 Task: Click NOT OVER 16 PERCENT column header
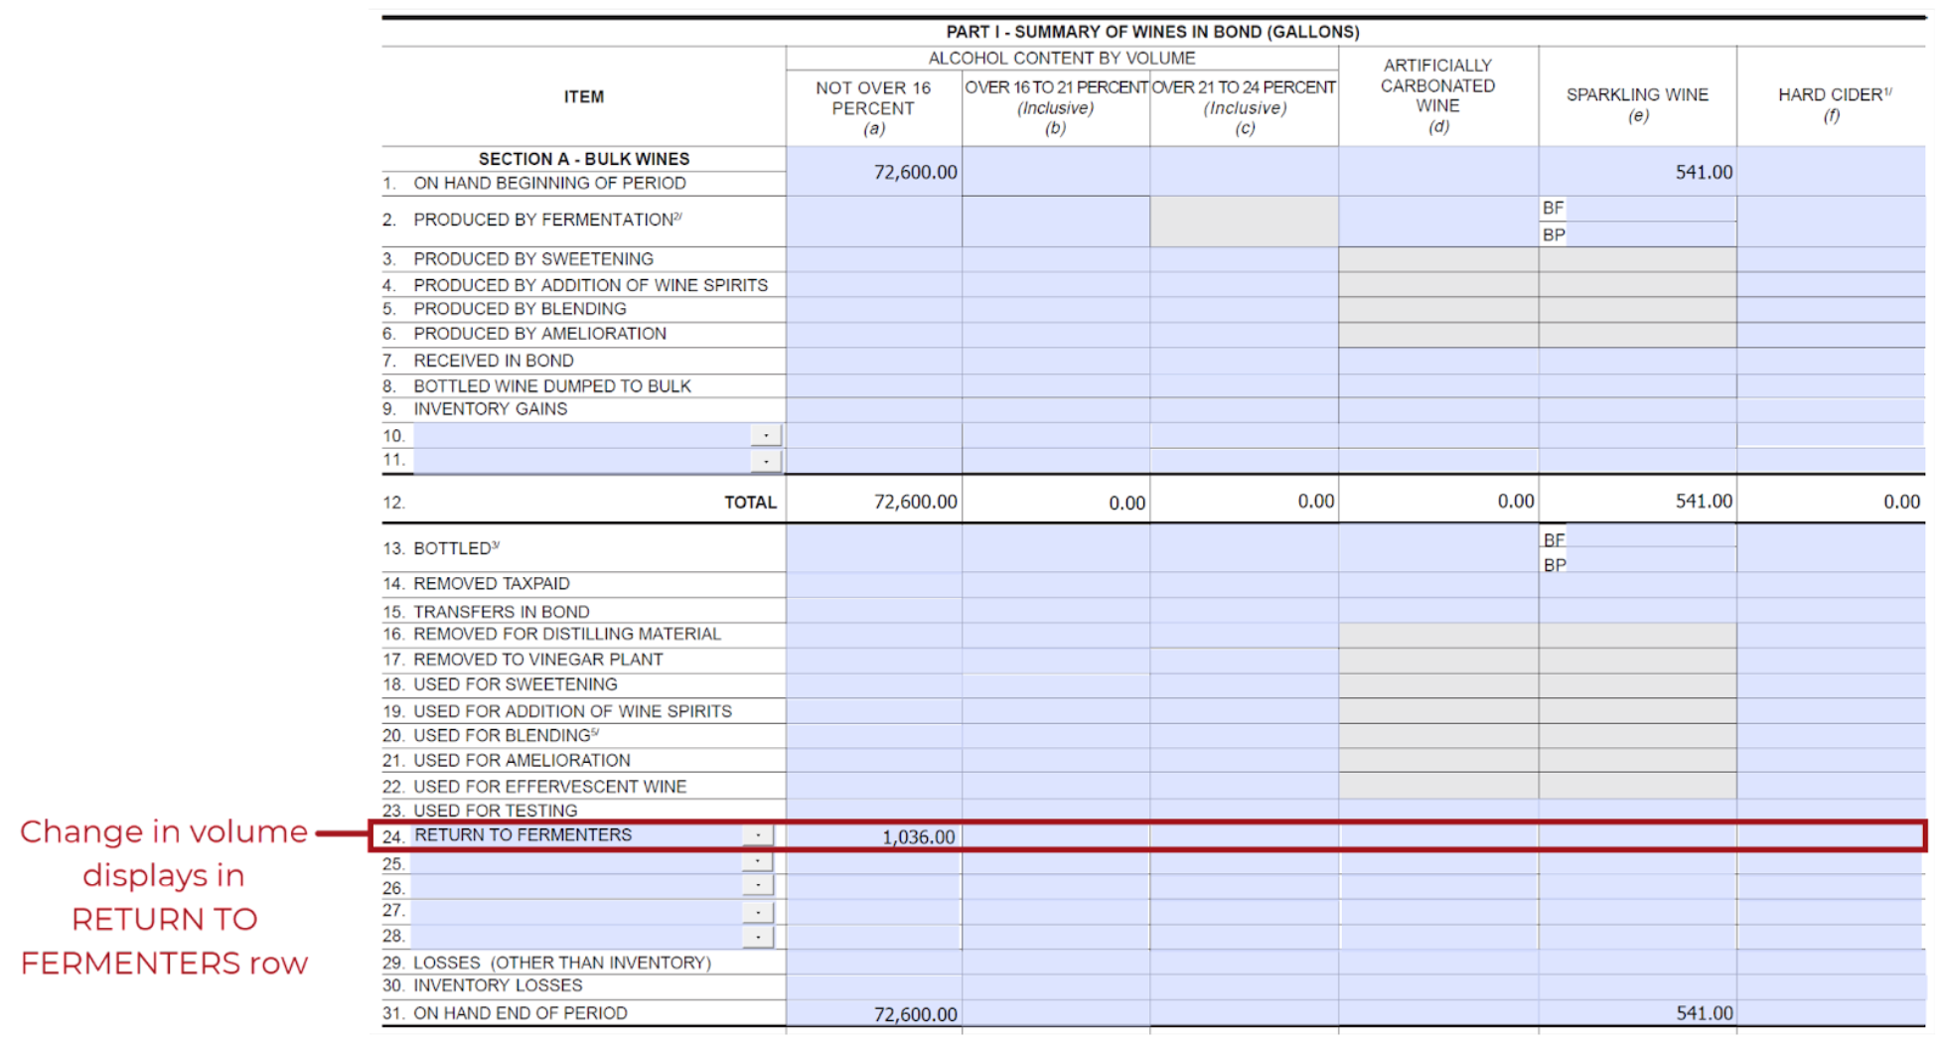(873, 107)
